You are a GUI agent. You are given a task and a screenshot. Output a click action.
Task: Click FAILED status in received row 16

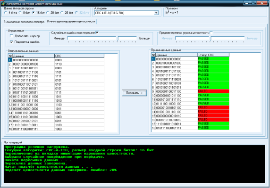pos(213,120)
